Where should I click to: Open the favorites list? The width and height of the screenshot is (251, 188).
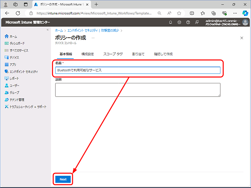coord(203,13)
